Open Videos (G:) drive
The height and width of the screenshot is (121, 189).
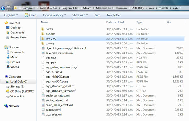pyautogui.click(x=15, y=96)
